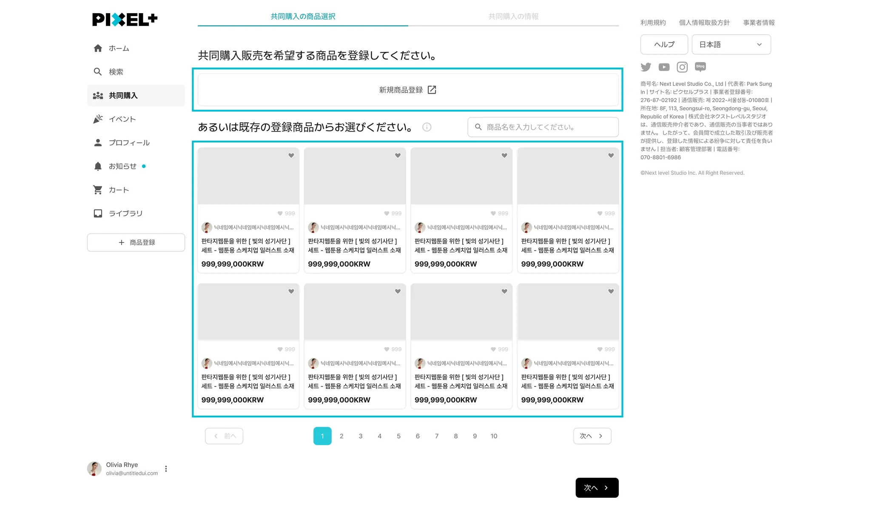Click the black 次へ button at bottom
Viewport: 871px width, 505px height.
click(x=597, y=488)
